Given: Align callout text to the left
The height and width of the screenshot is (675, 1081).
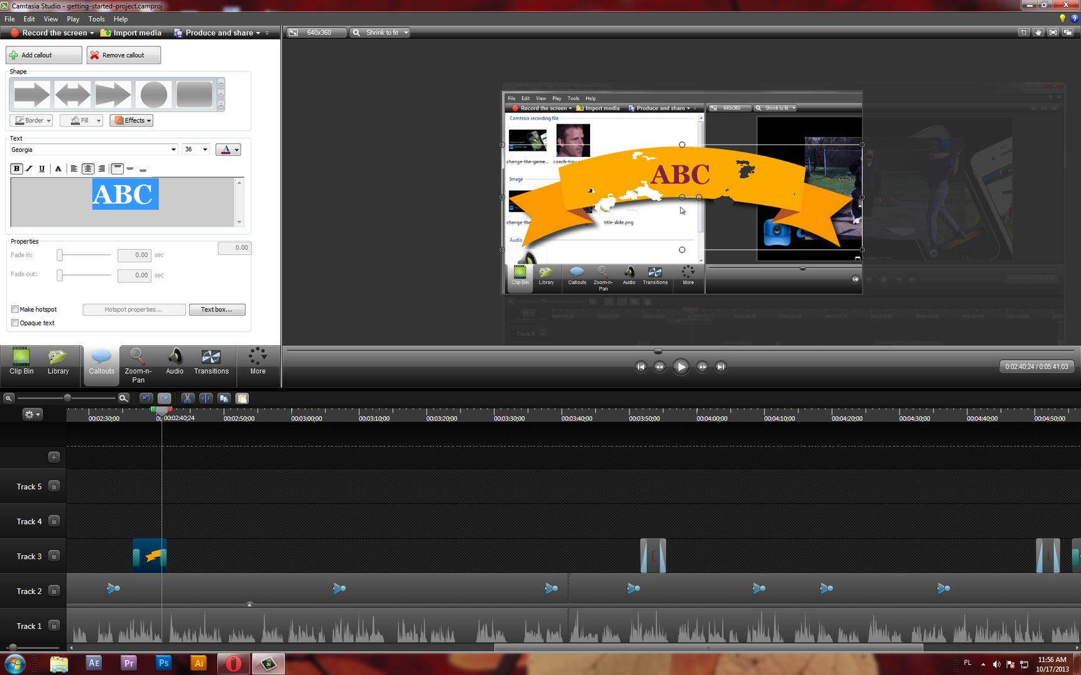Looking at the screenshot, I should point(74,168).
